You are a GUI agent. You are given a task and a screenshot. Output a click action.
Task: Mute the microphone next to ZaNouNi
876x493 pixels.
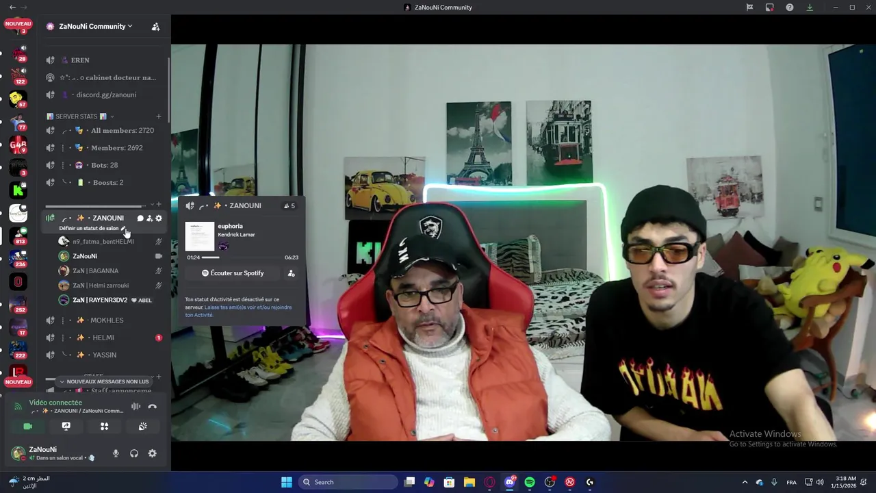click(116, 453)
